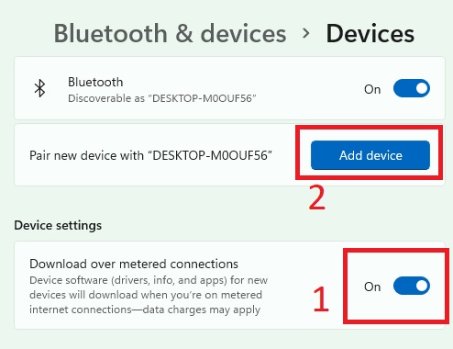The height and width of the screenshot is (349, 453).
Task: Click the Device settings section header
Action: (58, 225)
